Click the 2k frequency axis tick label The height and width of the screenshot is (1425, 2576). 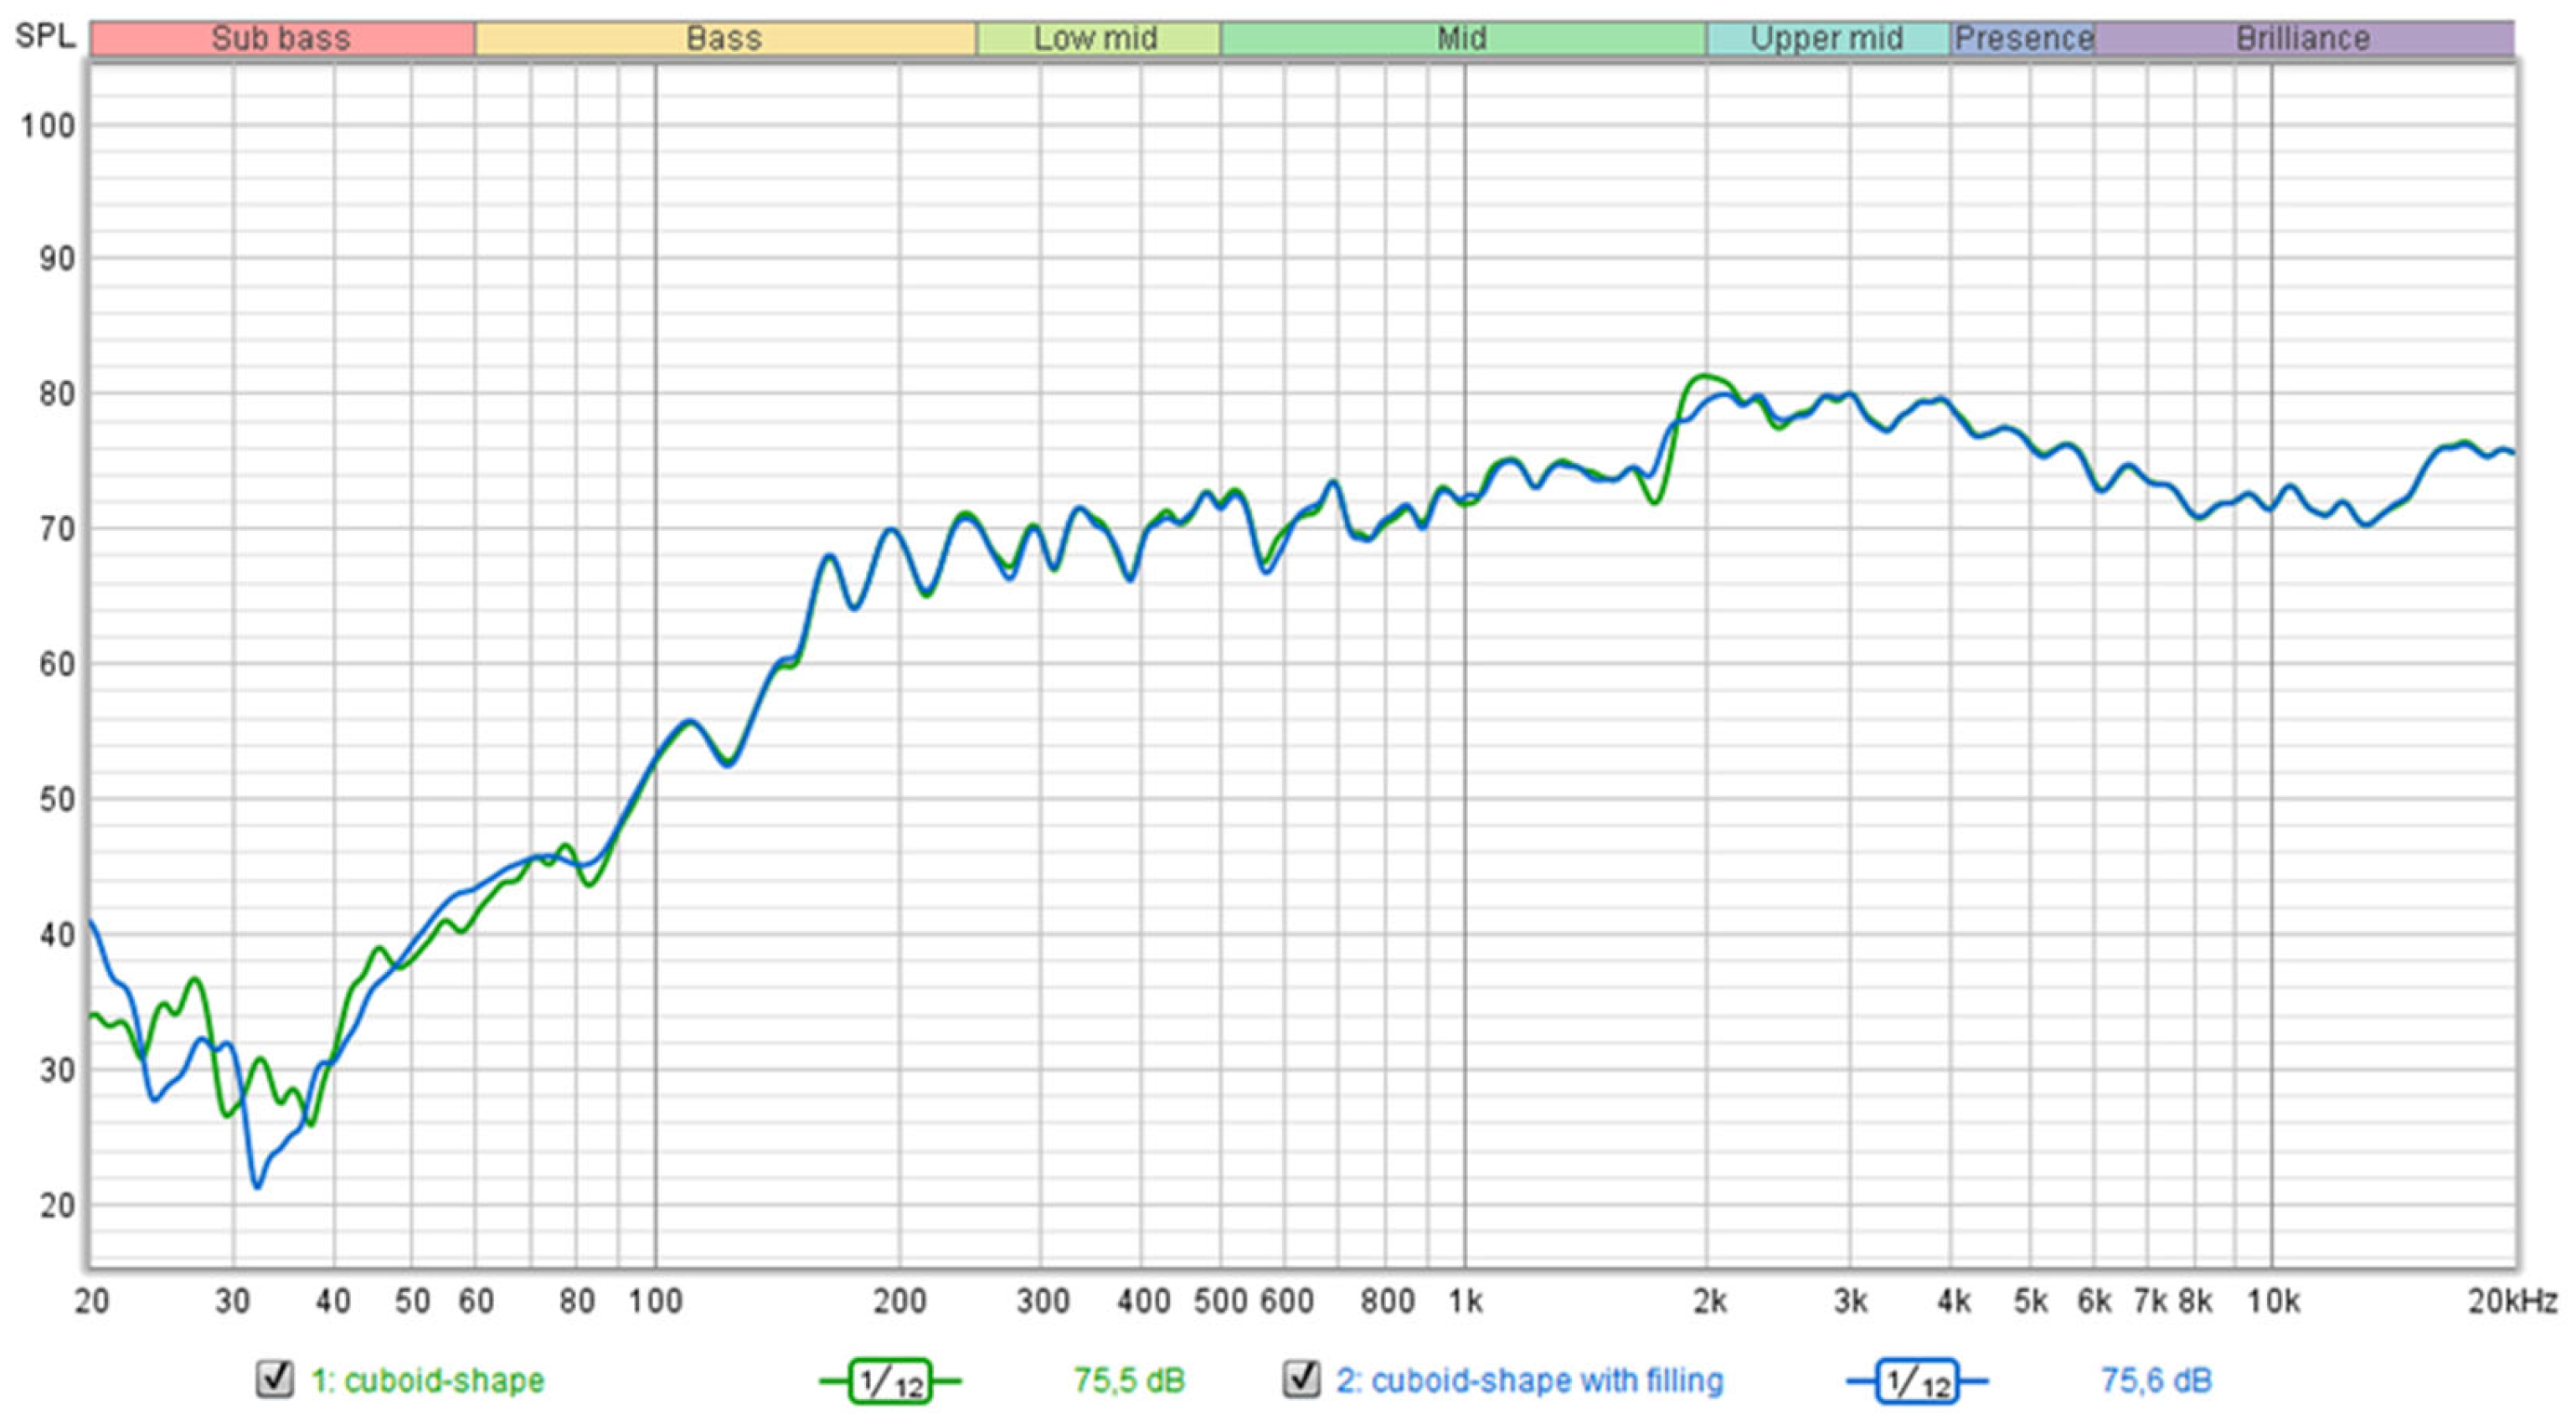click(1710, 1302)
